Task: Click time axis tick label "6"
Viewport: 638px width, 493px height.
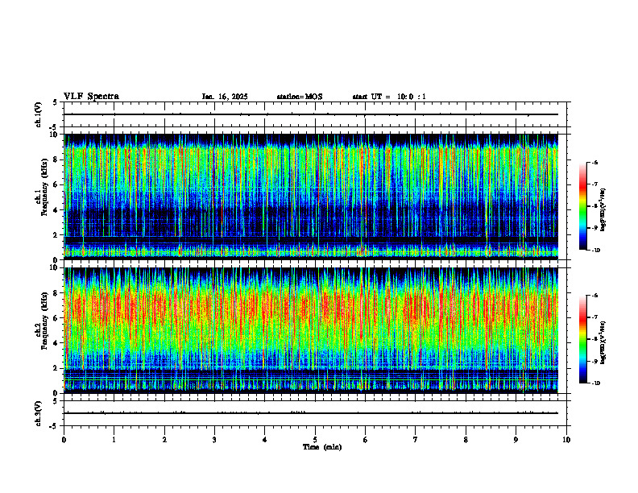Action: coord(365,440)
